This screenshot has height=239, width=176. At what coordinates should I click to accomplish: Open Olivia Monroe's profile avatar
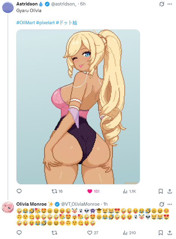point(8,207)
